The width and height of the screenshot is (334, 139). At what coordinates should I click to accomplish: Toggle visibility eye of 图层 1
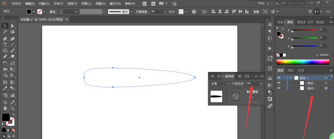(279, 78)
